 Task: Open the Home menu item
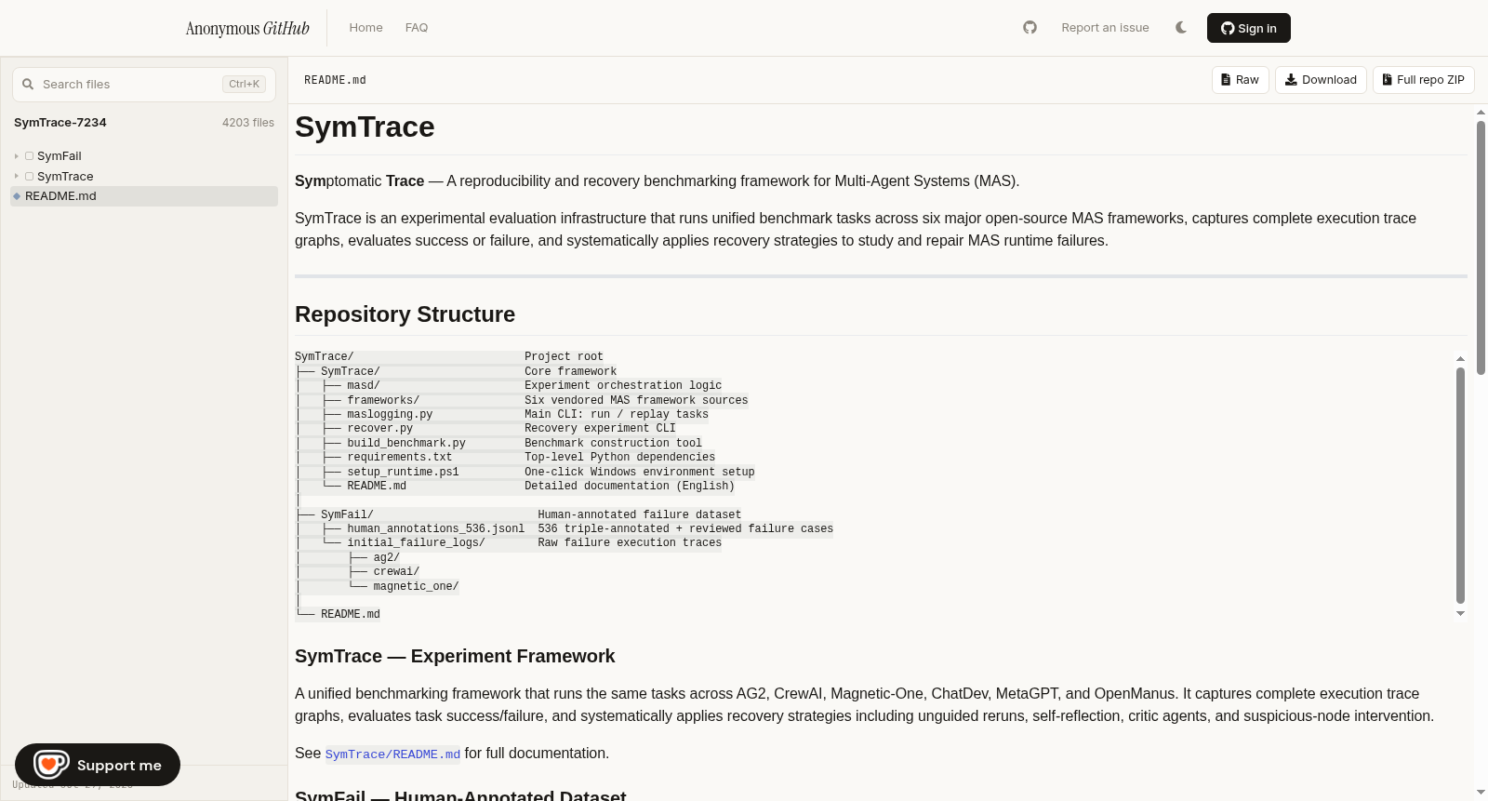click(x=365, y=28)
